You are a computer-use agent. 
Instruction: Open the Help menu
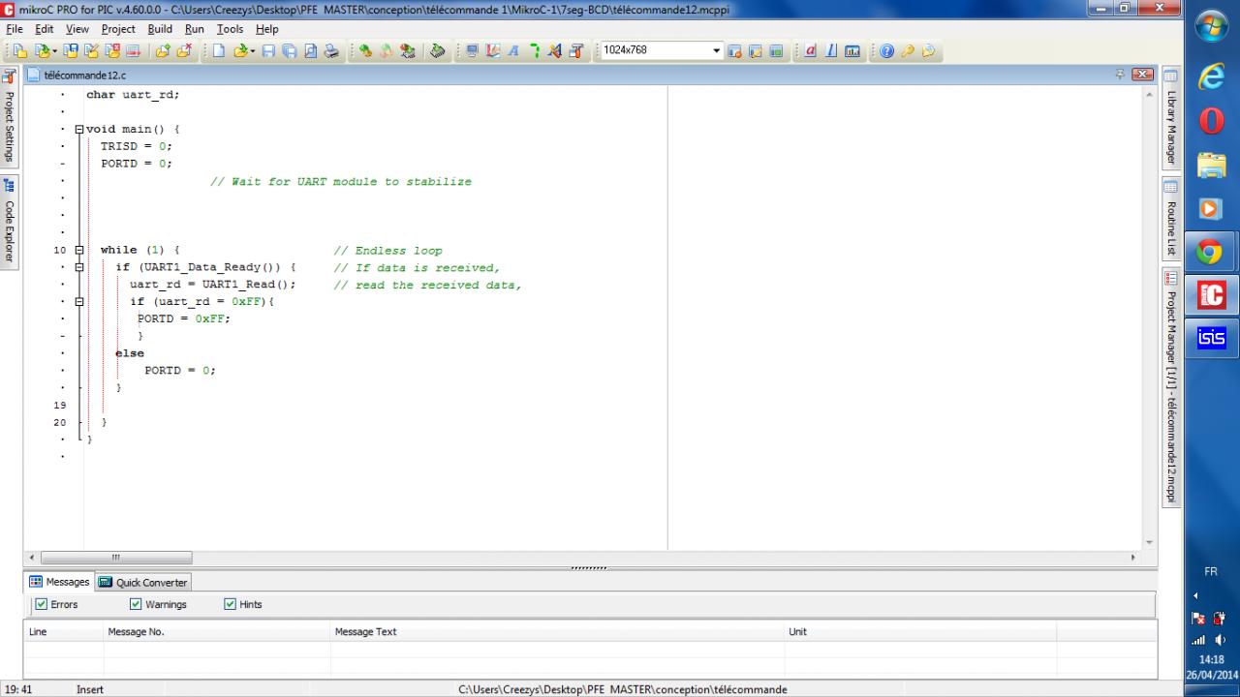point(266,29)
